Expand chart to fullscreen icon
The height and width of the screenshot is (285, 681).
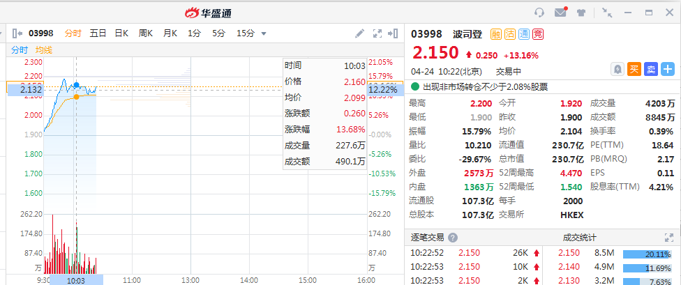377,33
